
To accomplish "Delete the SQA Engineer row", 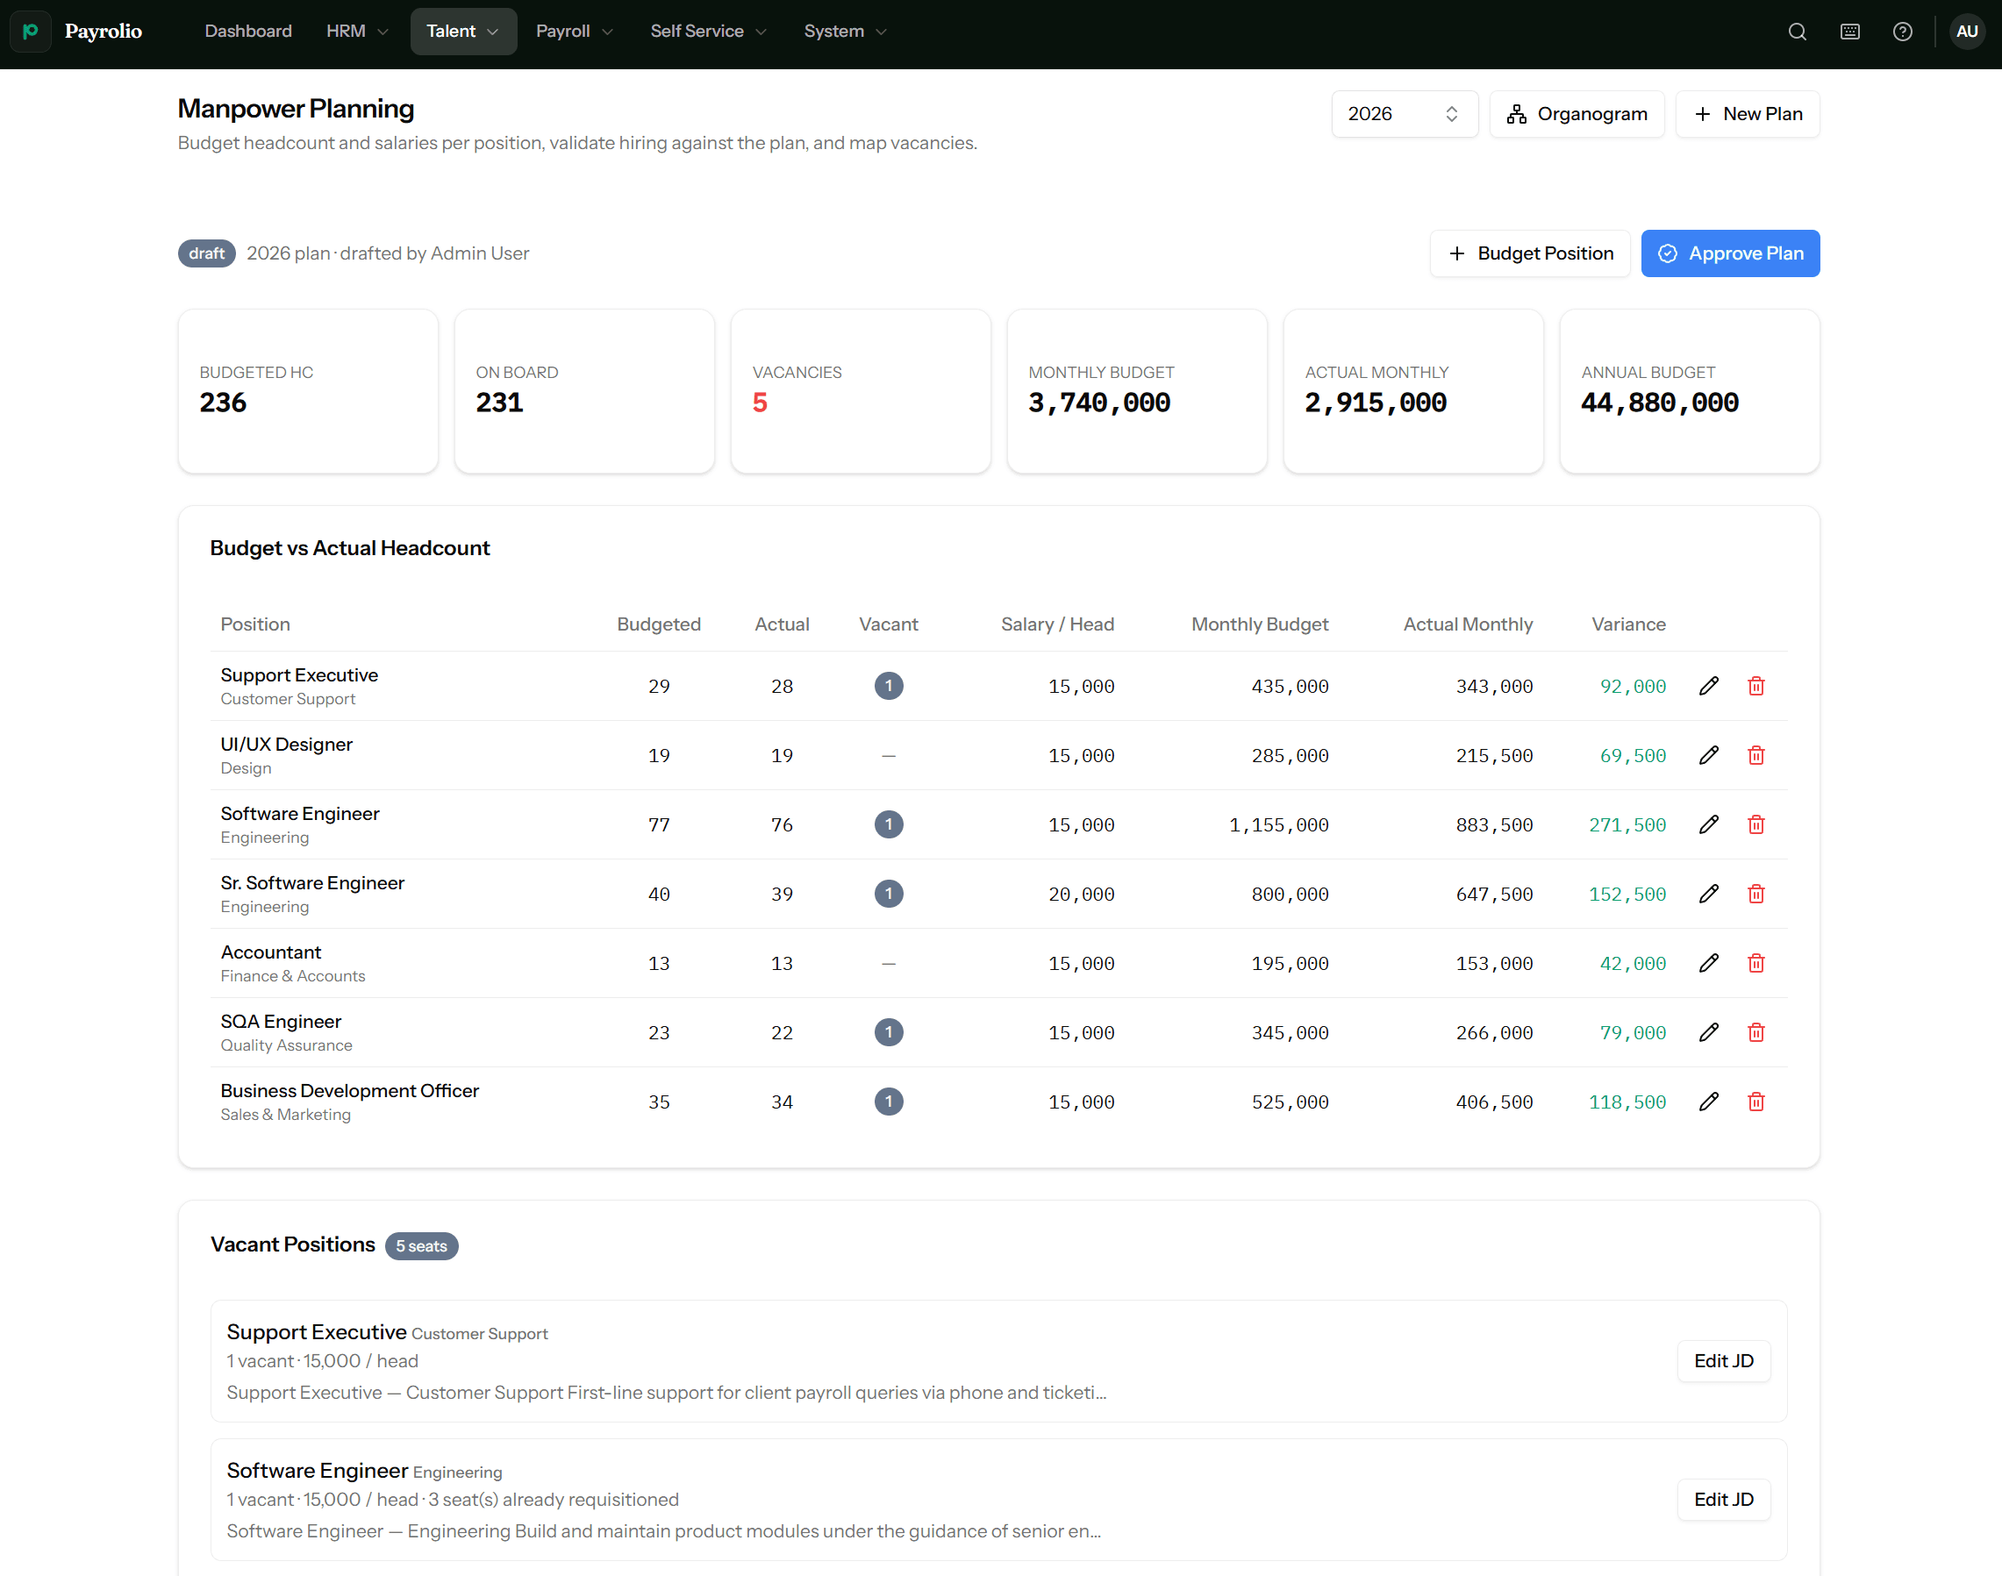I will pyautogui.click(x=1755, y=1031).
